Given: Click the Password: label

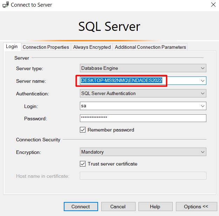Looking at the screenshot, I should pos(35,119).
